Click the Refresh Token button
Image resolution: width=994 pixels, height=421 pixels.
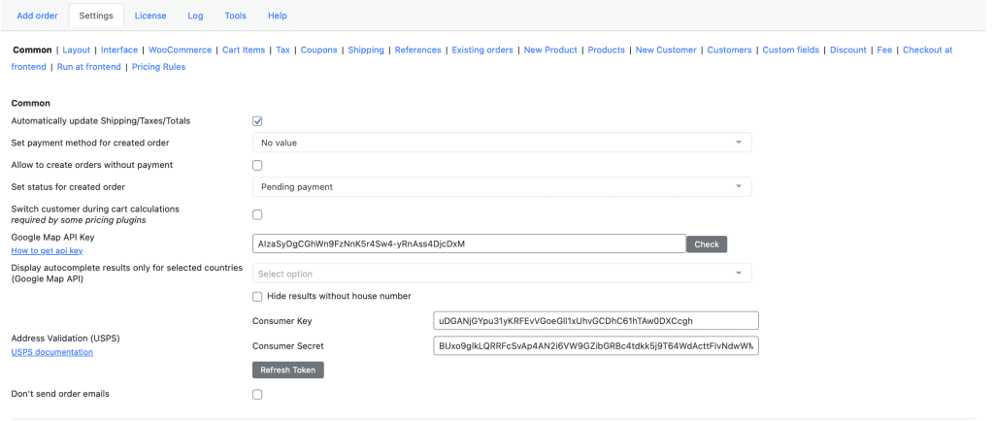coord(287,370)
